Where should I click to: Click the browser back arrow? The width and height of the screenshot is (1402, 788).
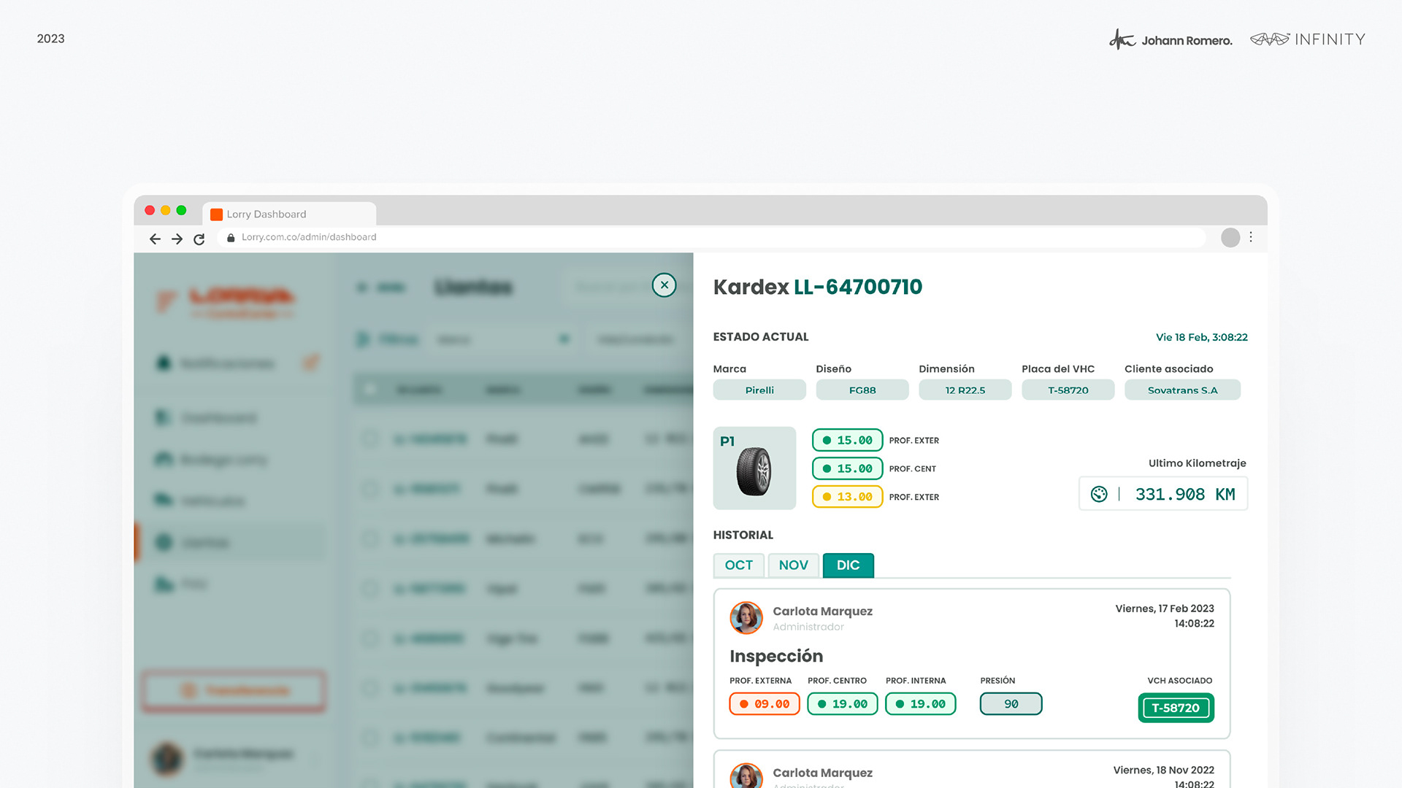coord(155,239)
